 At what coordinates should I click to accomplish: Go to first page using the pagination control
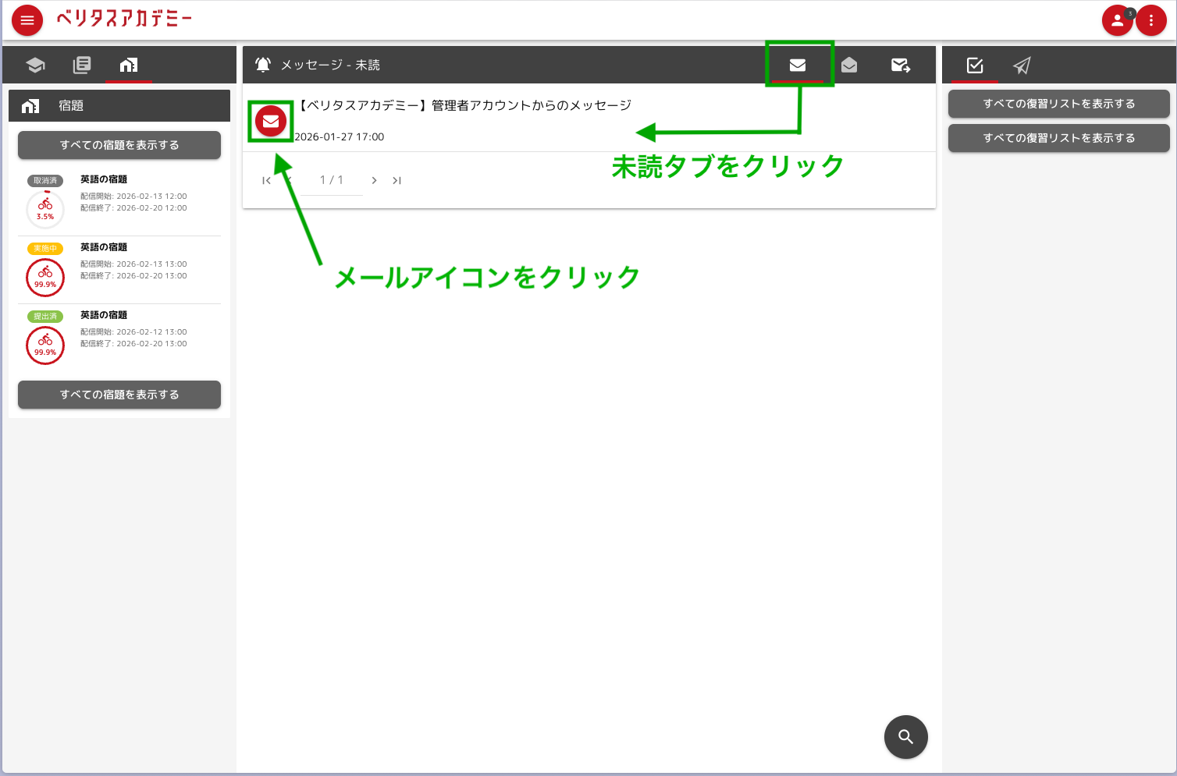click(x=266, y=180)
